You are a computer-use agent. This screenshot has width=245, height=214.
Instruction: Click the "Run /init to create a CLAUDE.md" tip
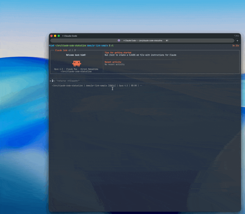[140, 55]
